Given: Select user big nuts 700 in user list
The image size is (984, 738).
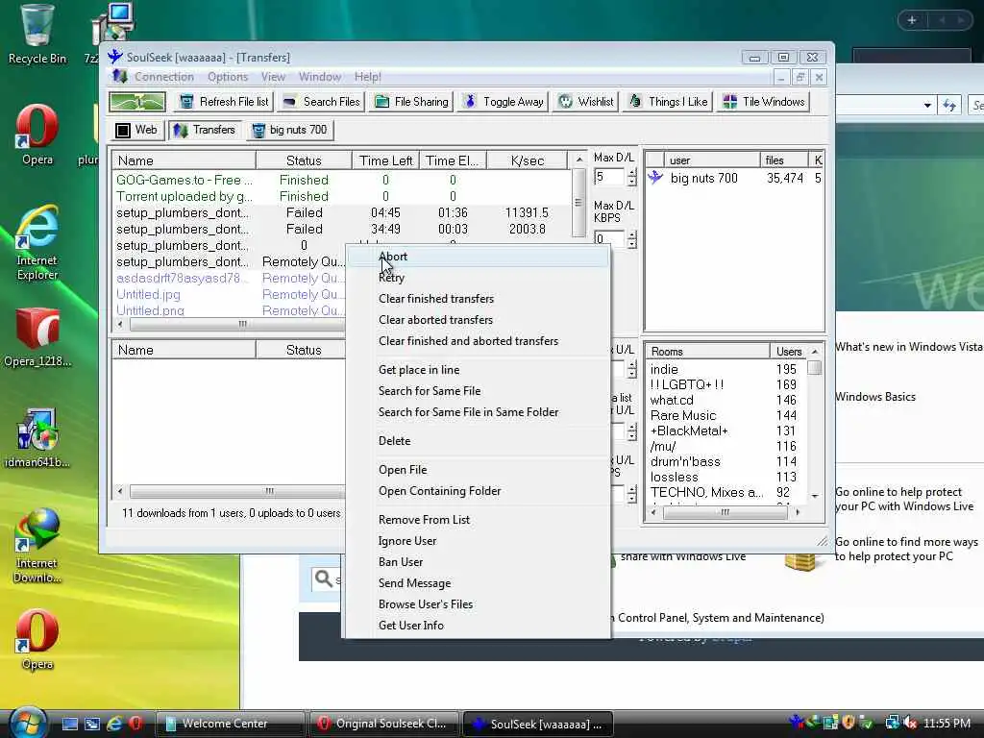Looking at the screenshot, I should 734,178.
